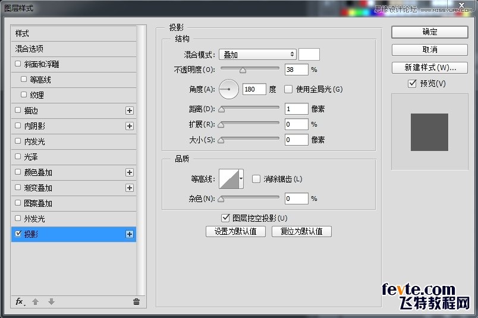Add another 投影 effect via plus icon
This screenshot has height=318, width=478.
(x=130, y=234)
